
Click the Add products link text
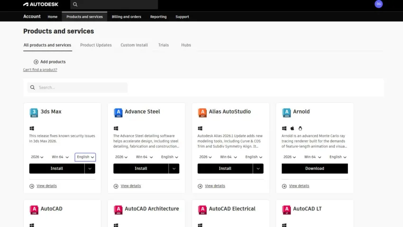click(53, 62)
